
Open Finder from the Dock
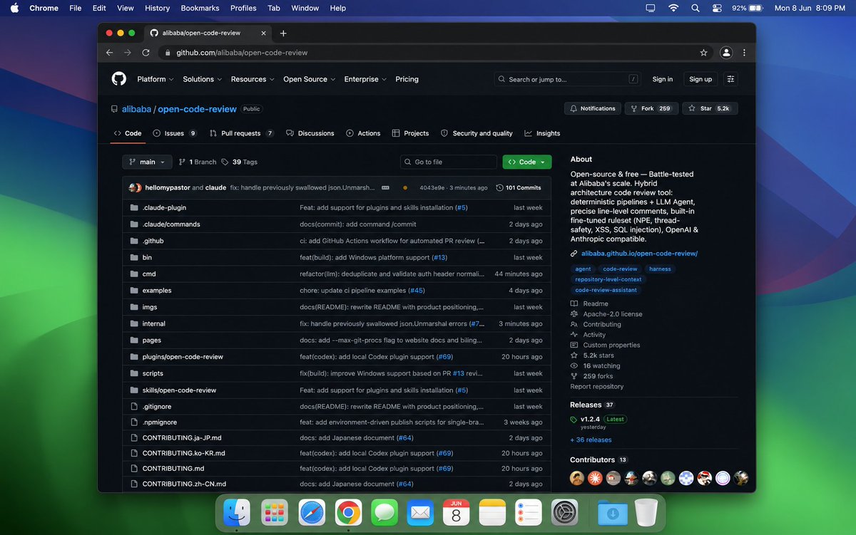(x=237, y=512)
